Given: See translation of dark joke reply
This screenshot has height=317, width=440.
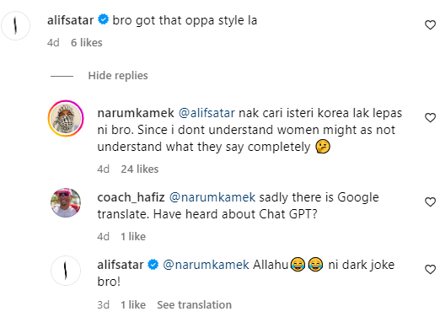Looking at the screenshot, I should tap(194, 304).
